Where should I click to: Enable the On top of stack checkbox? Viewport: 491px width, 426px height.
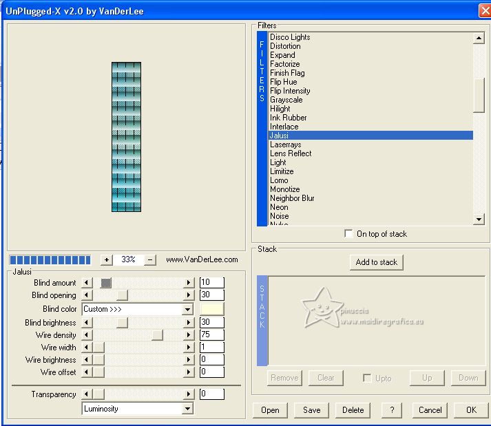(x=349, y=234)
